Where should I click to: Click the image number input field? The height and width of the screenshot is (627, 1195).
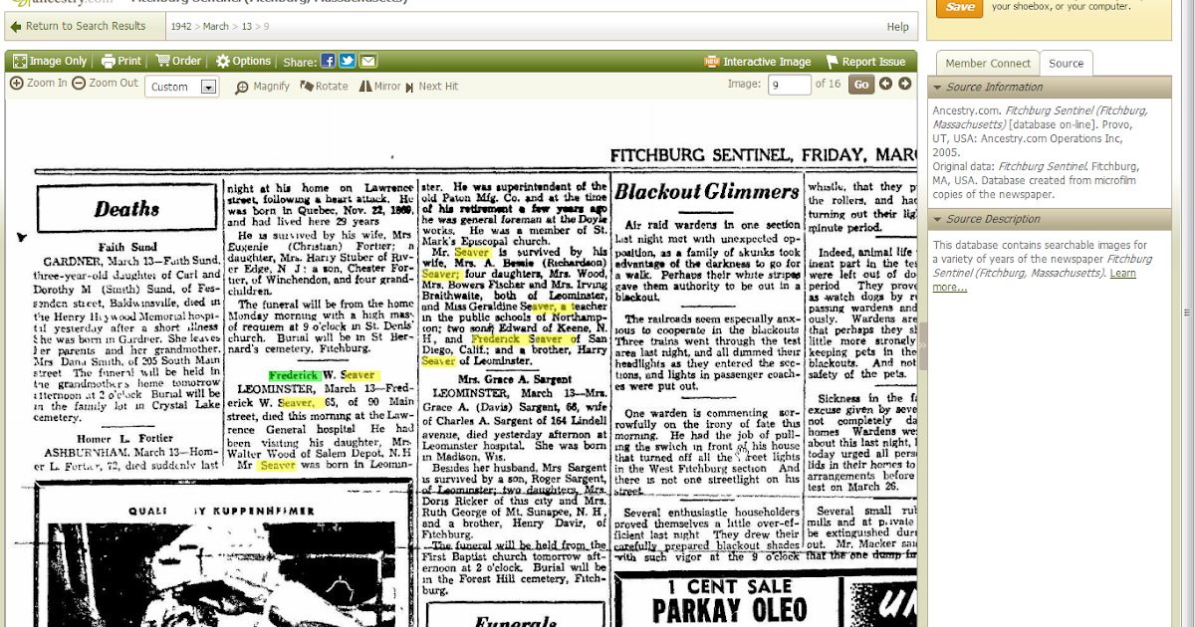point(789,86)
